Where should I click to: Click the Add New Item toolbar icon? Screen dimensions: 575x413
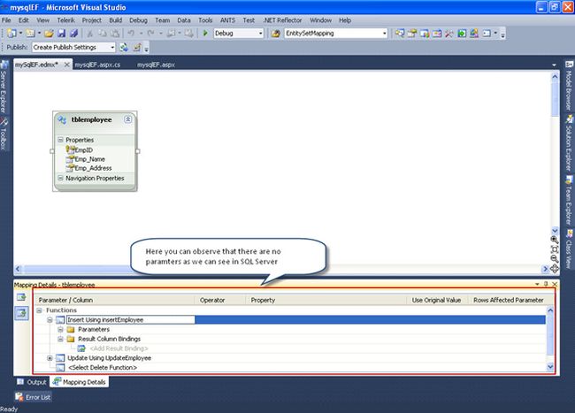(30, 34)
